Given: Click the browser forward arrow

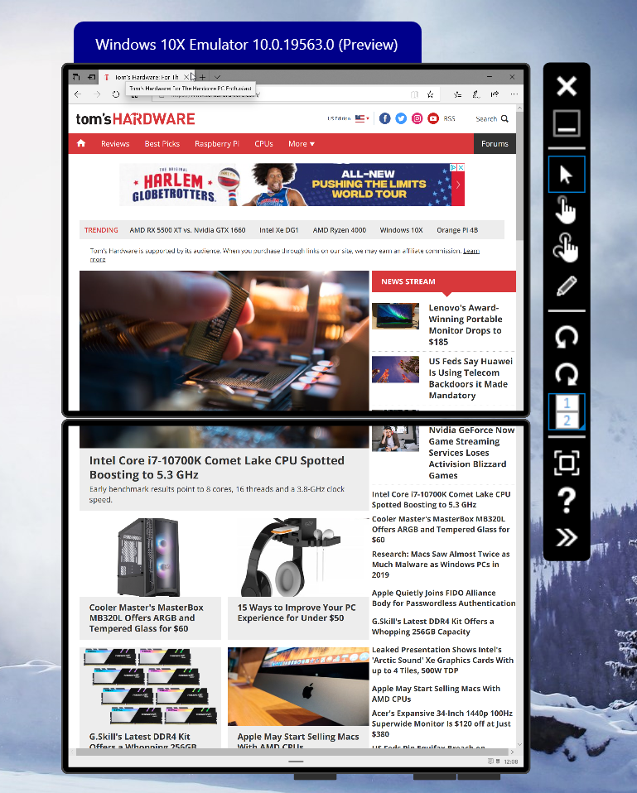Looking at the screenshot, I should tap(97, 94).
